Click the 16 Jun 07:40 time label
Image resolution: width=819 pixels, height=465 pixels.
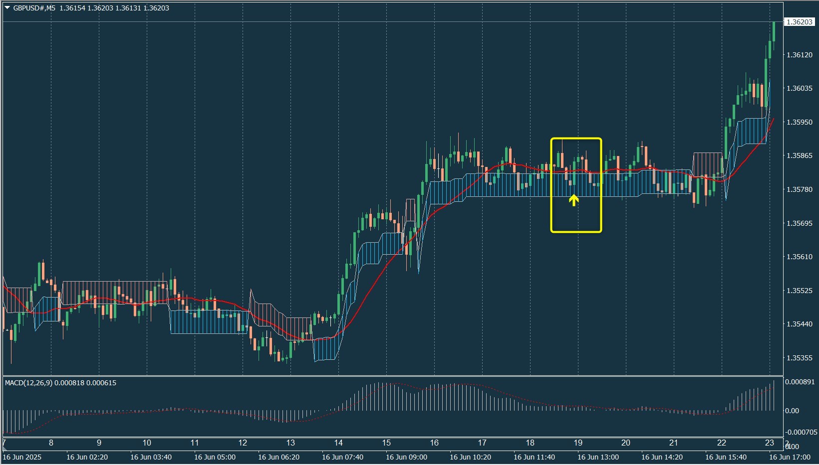click(342, 457)
